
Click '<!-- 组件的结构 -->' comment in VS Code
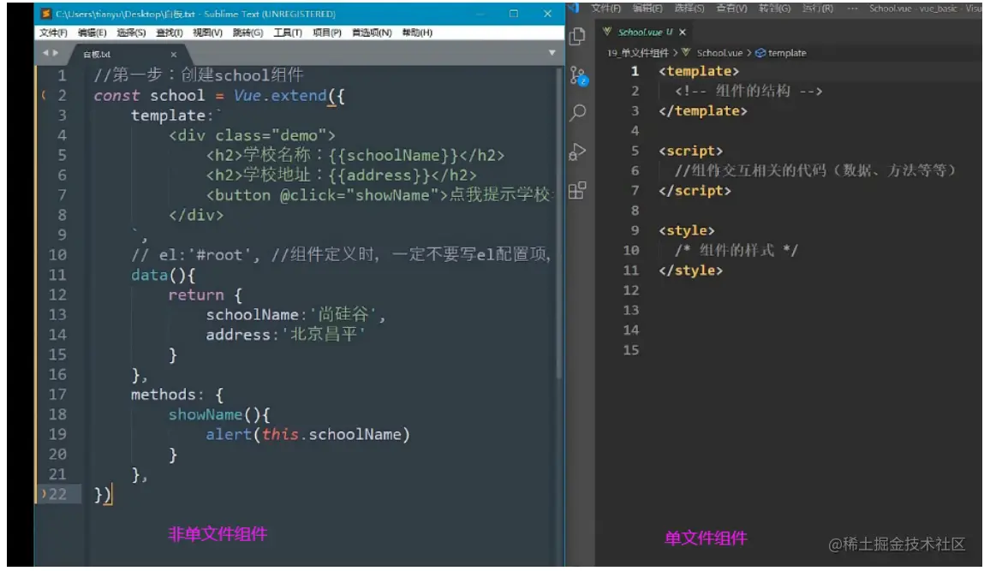[x=748, y=92]
